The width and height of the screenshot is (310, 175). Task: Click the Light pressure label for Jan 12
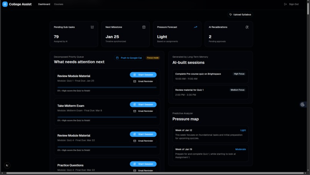pyautogui.click(x=243, y=130)
